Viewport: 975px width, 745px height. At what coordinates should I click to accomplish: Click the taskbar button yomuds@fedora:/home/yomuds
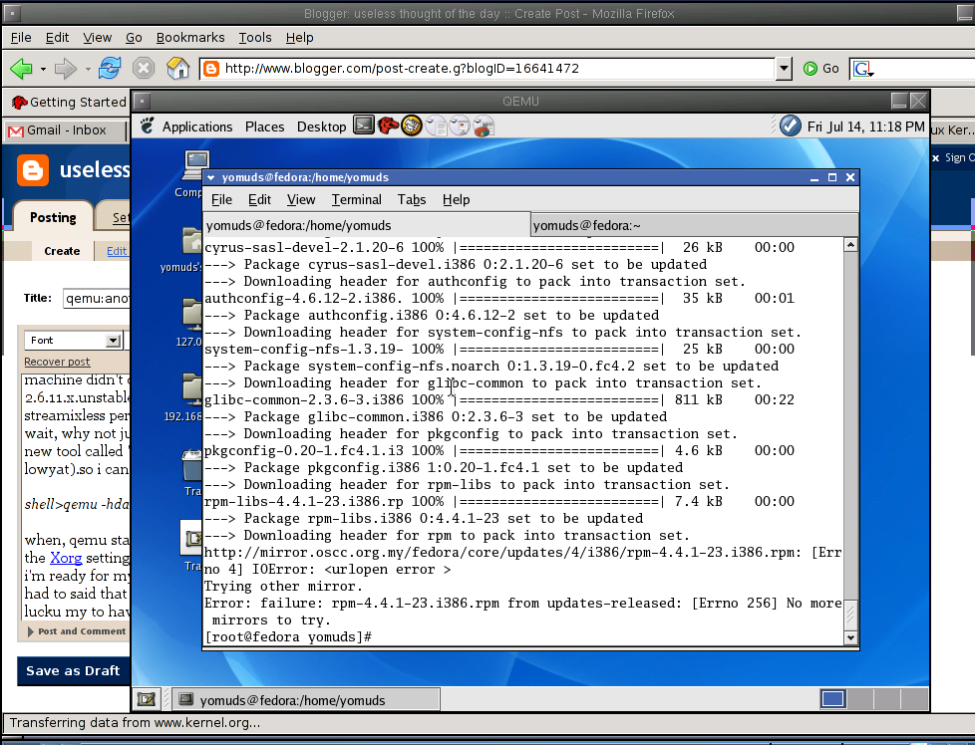coord(306,700)
